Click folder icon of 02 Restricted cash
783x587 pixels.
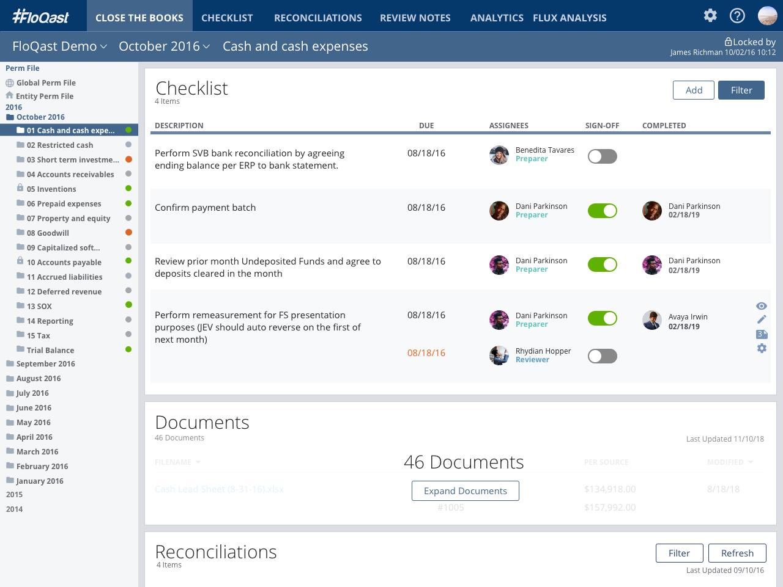coord(20,145)
